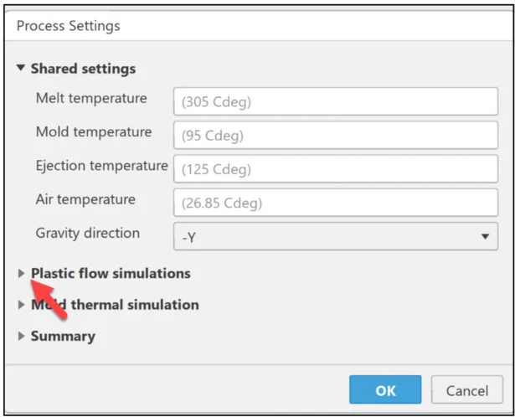Open the Gravity direction combo box

coord(327,236)
